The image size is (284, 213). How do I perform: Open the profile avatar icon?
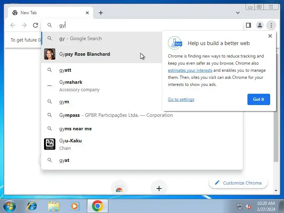(x=260, y=25)
